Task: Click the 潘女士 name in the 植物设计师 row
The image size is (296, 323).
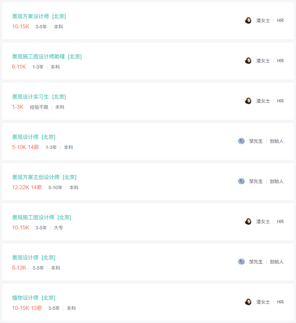Action: (263, 302)
